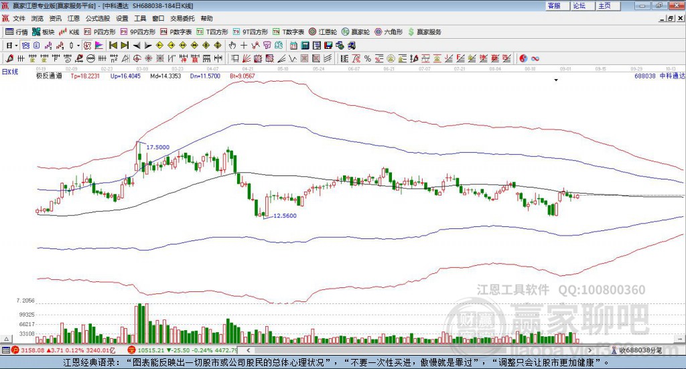Open the 设置 menu
This screenshot has height=369, width=686.
(122, 18)
